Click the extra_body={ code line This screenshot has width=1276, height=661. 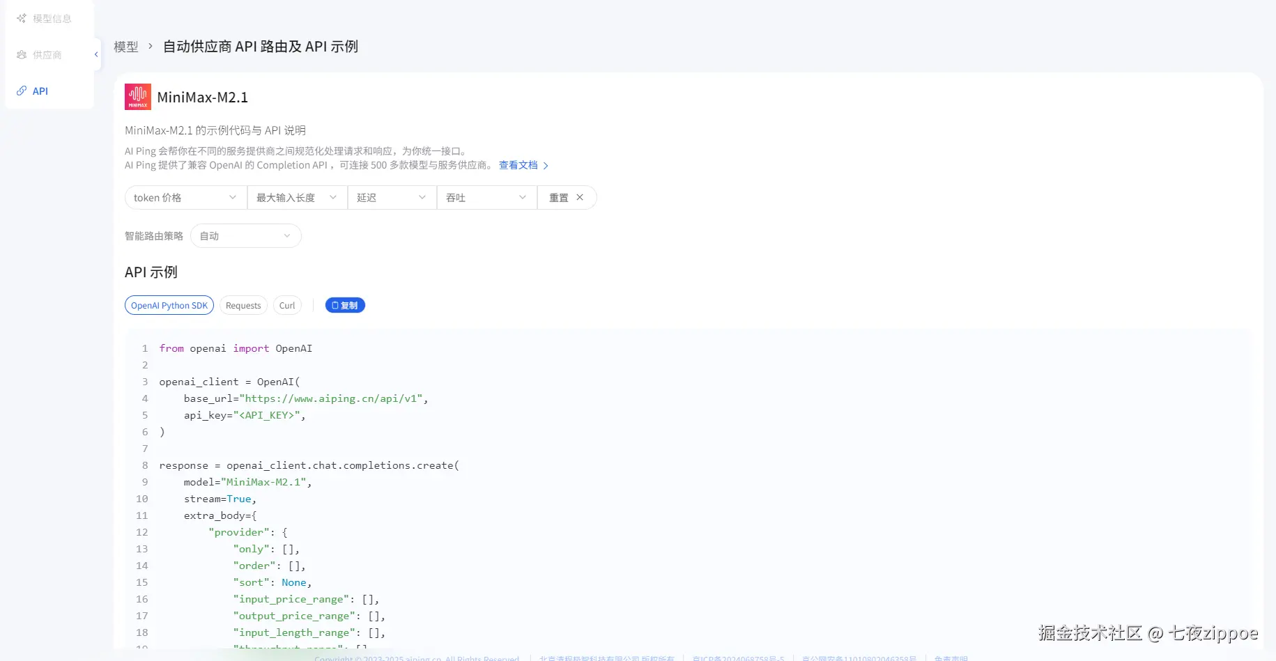[x=220, y=515]
